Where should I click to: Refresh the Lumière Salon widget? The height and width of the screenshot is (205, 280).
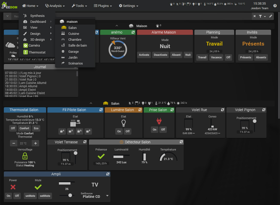140,110
